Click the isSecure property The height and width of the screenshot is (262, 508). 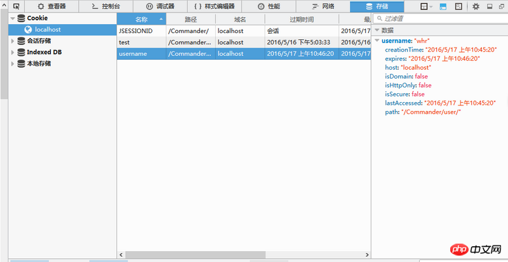pyautogui.click(x=398, y=95)
